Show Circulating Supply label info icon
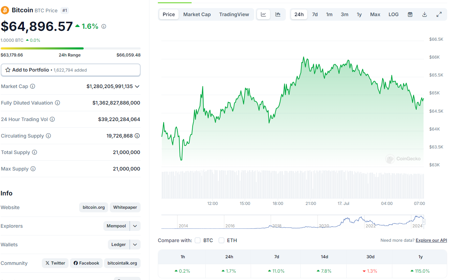Image resolution: width=450 pixels, height=280 pixels. point(49,136)
